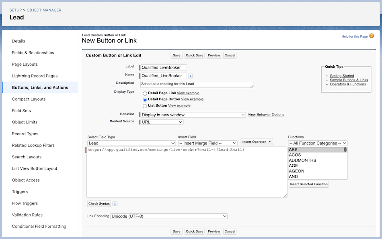This screenshot has width=382, height=239.
Task: Open Sample Buttons & Links tip
Action: point(349,80)
